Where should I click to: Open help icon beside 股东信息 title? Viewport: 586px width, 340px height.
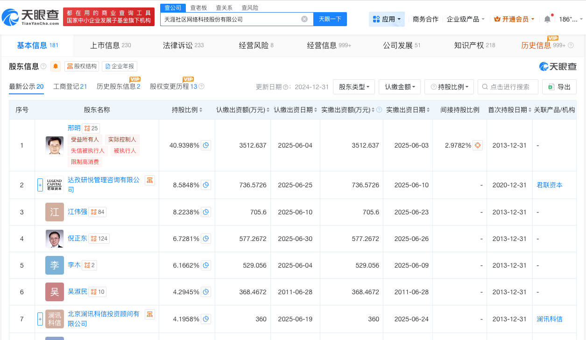pyautogui.click(x=43, y=66)
